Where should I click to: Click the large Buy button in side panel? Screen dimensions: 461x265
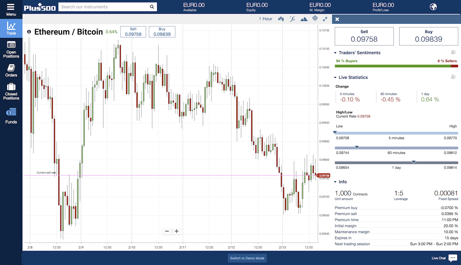pos(429,36)
